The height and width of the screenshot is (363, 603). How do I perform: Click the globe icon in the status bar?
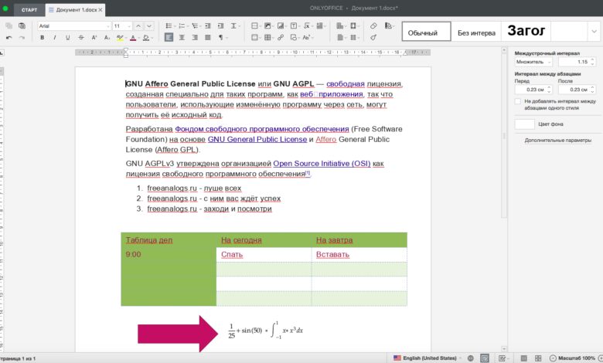[x=470, y=358]
